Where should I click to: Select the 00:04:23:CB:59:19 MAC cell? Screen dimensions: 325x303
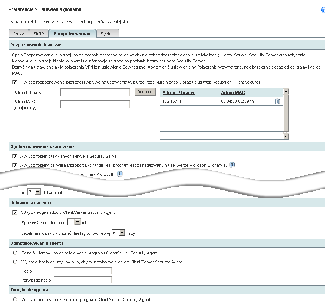245,101
